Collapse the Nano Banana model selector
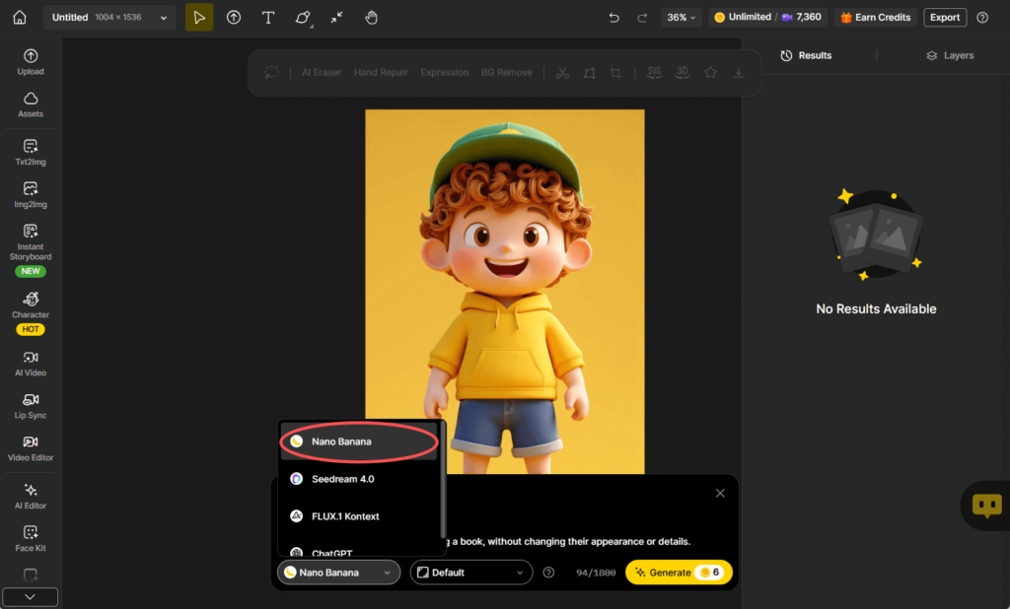This screenshot has width=1010, height=609. [x=338, y=573]
